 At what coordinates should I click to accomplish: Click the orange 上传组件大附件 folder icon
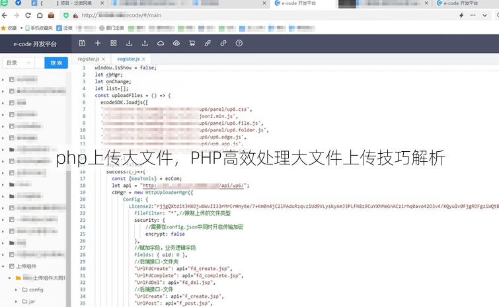(18, 278)
